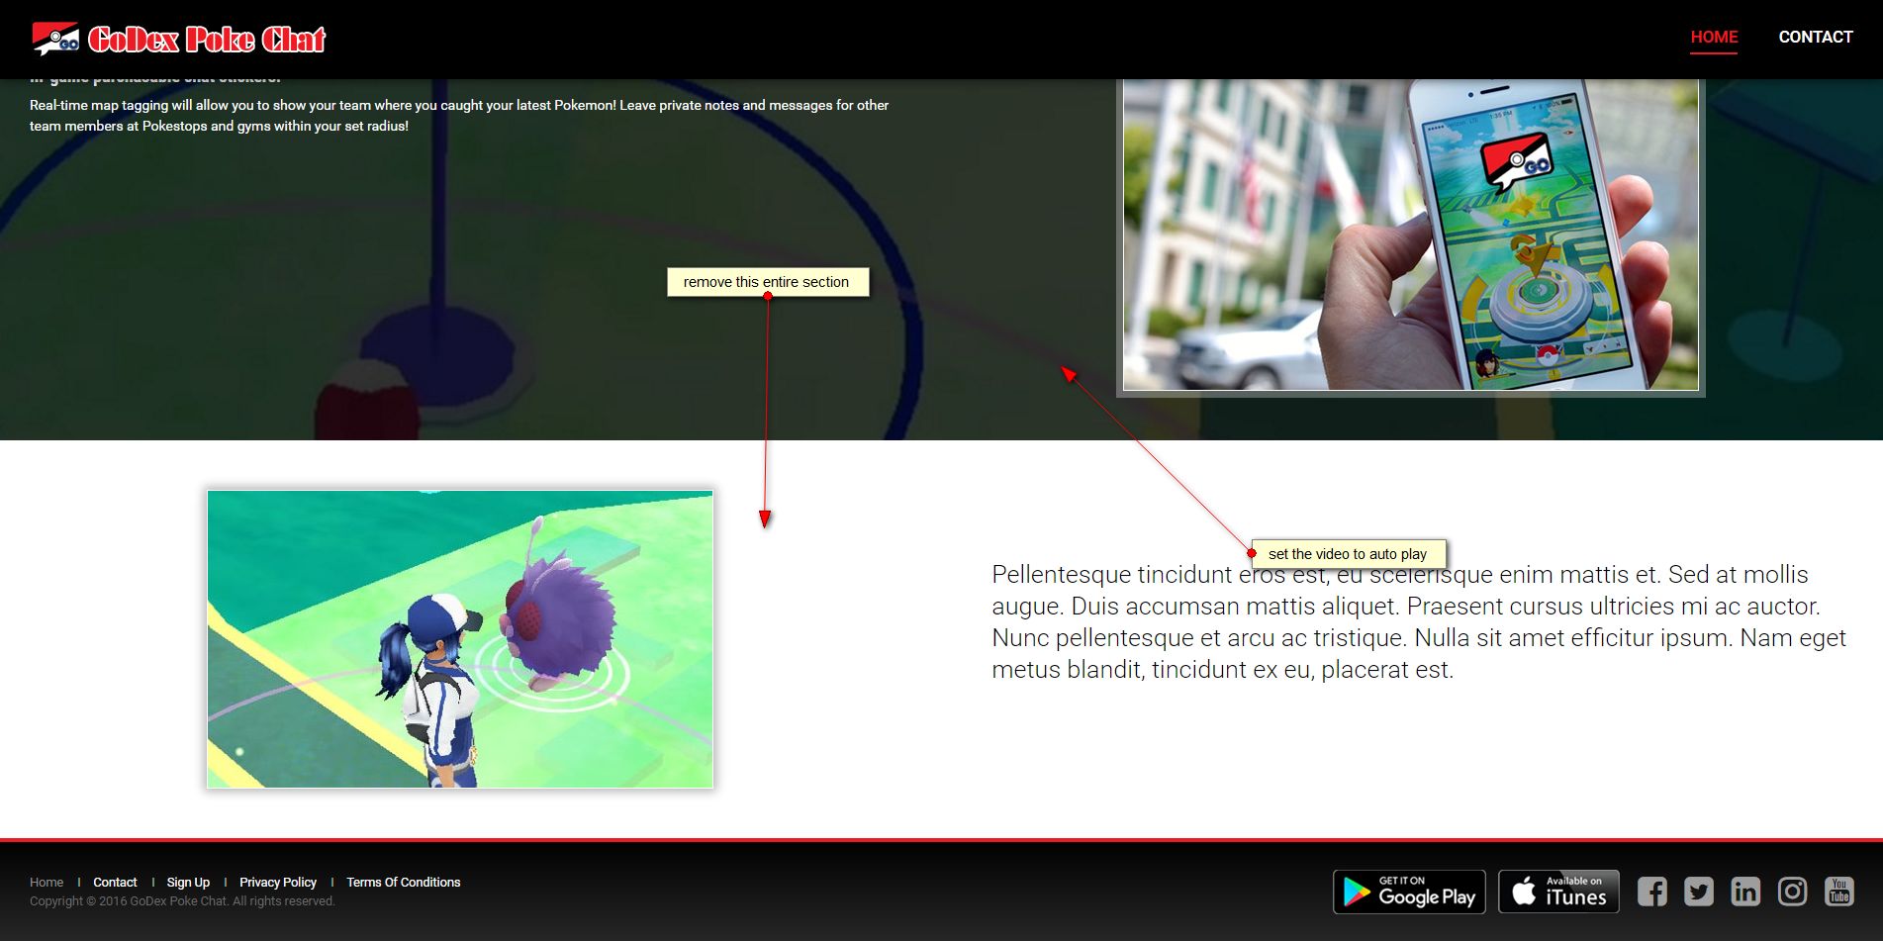This screenshot has width=1883, height=941.
Task: Click the phone photo holding Pokemon Go
Action: [1410, 235]
